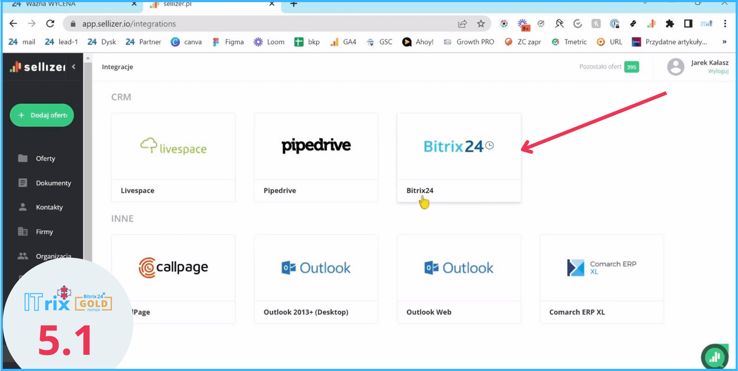Open the Oferty folder icon in sidebar
The image size is (738, 371).
click(x=23, y=158)
